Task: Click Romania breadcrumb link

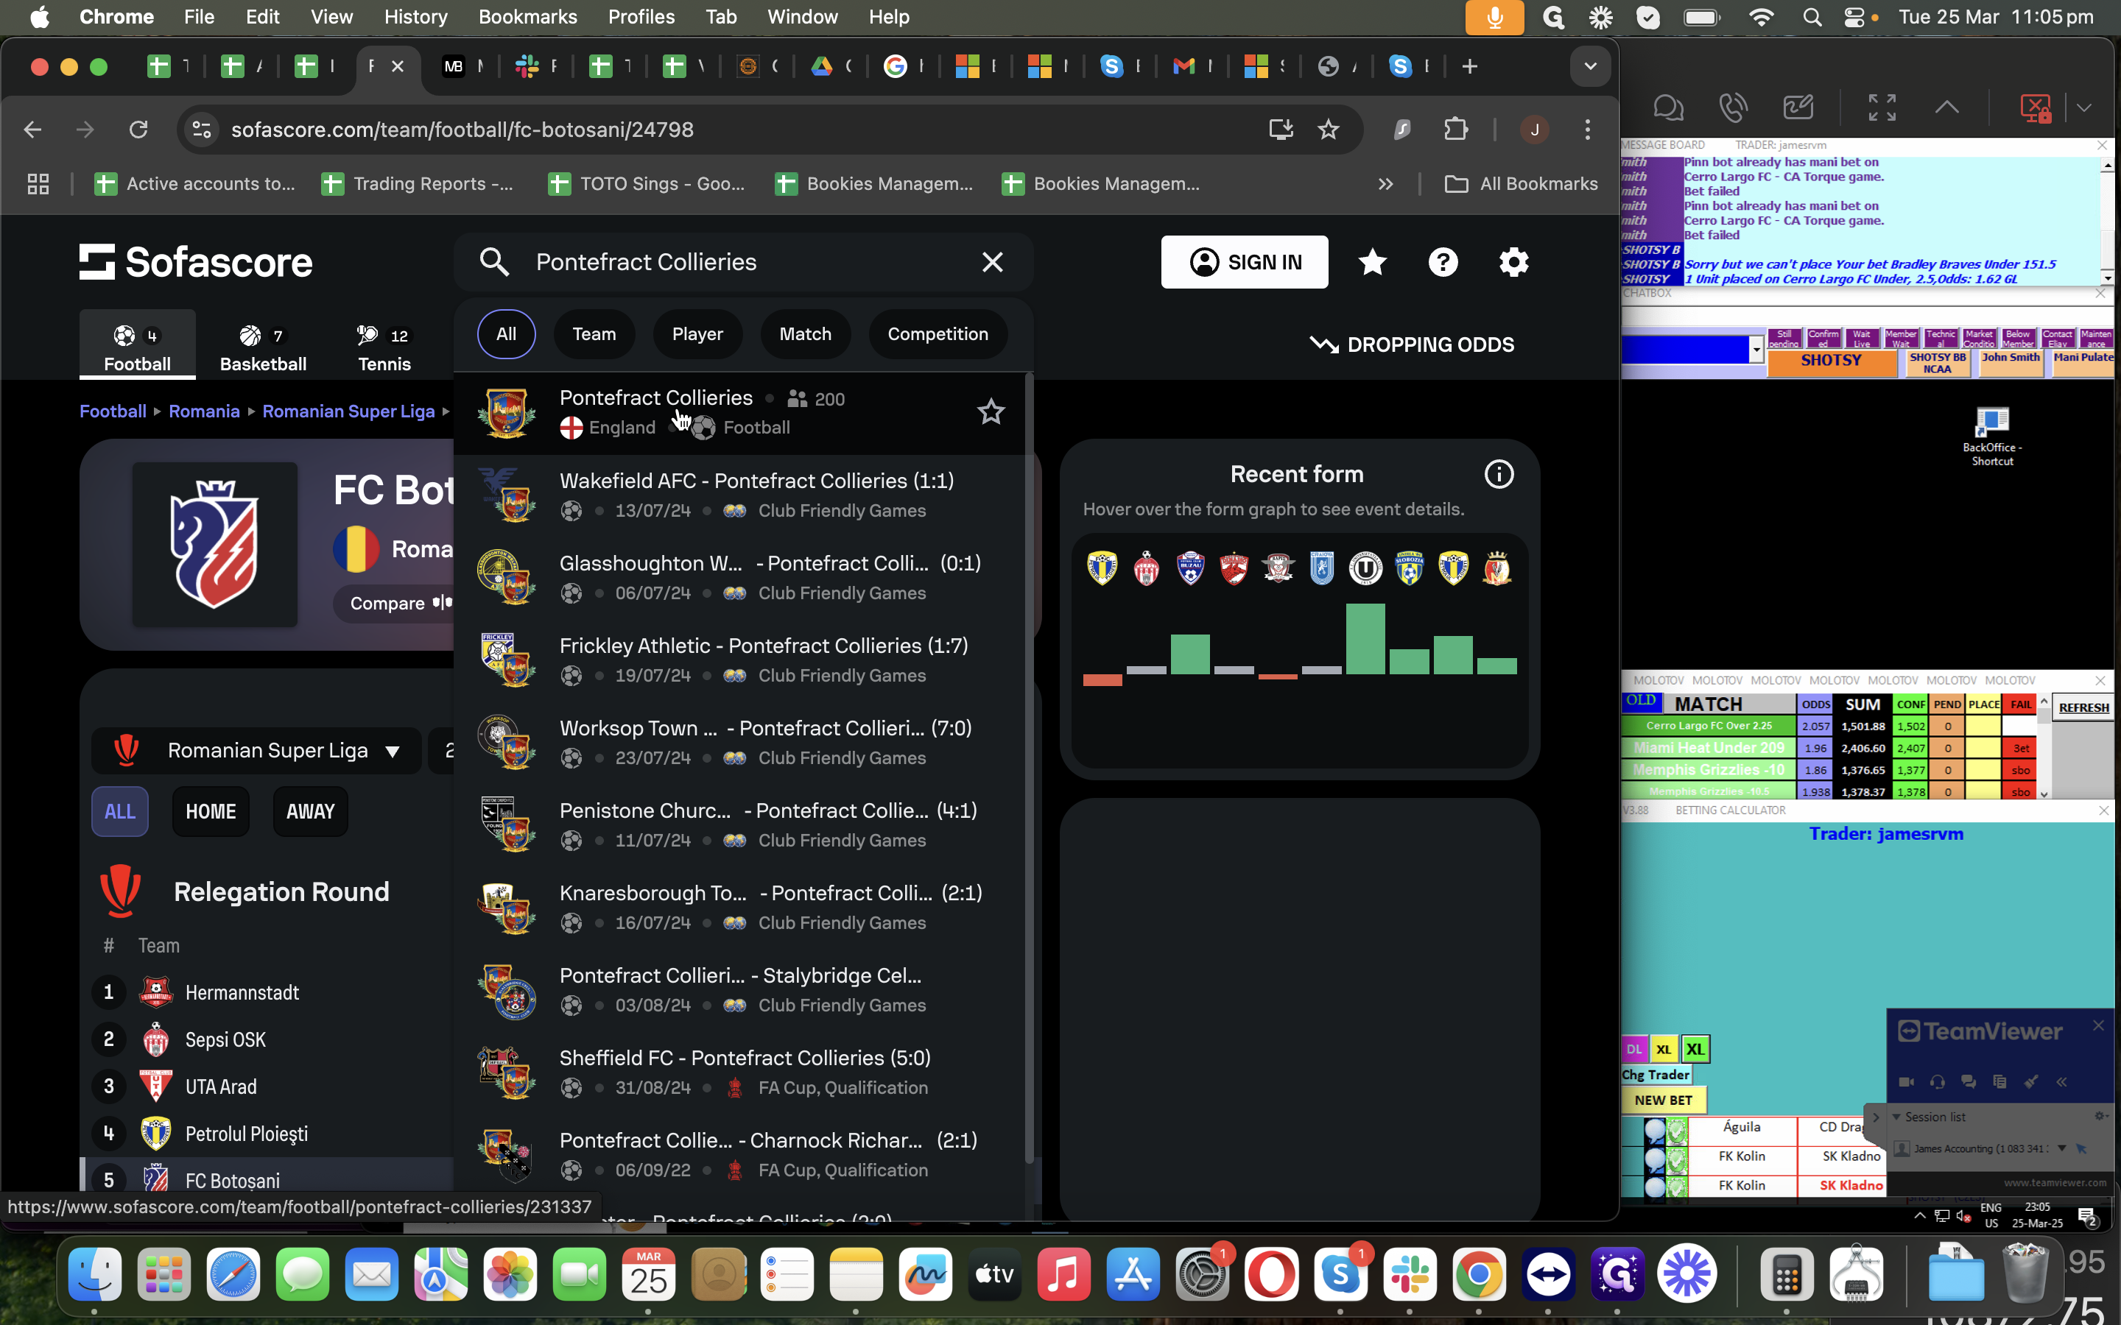Action: (x=204, y=412)
